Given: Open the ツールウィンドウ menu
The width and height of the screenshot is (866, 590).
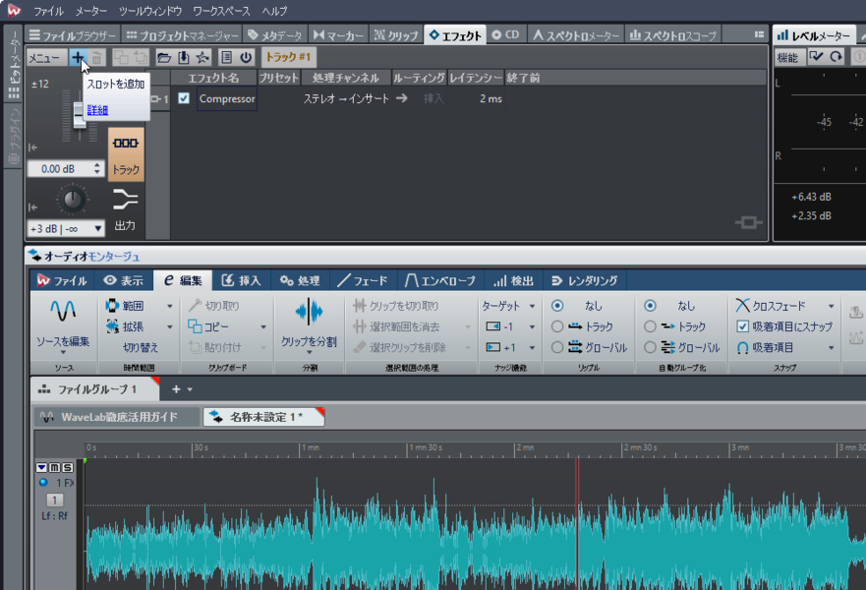Looking at the screenshot, I should [150, 11].
